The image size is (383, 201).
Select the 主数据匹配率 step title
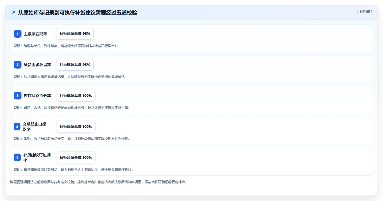coord(35,34)
